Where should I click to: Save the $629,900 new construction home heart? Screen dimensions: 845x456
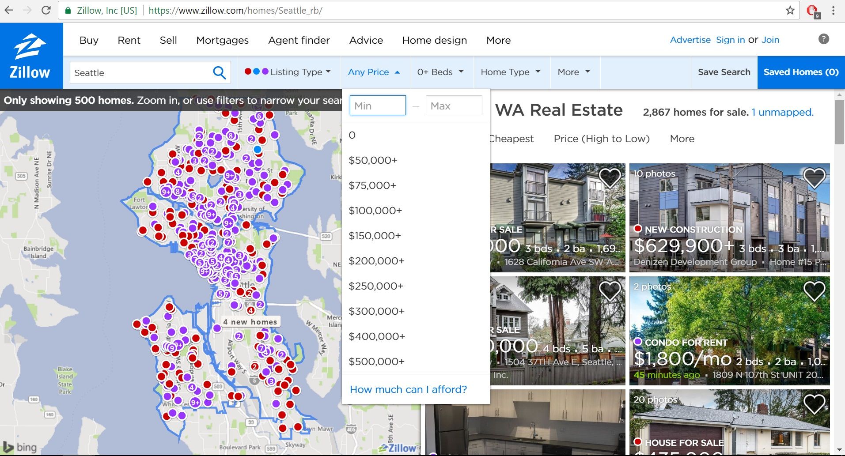tap(814, 179)
